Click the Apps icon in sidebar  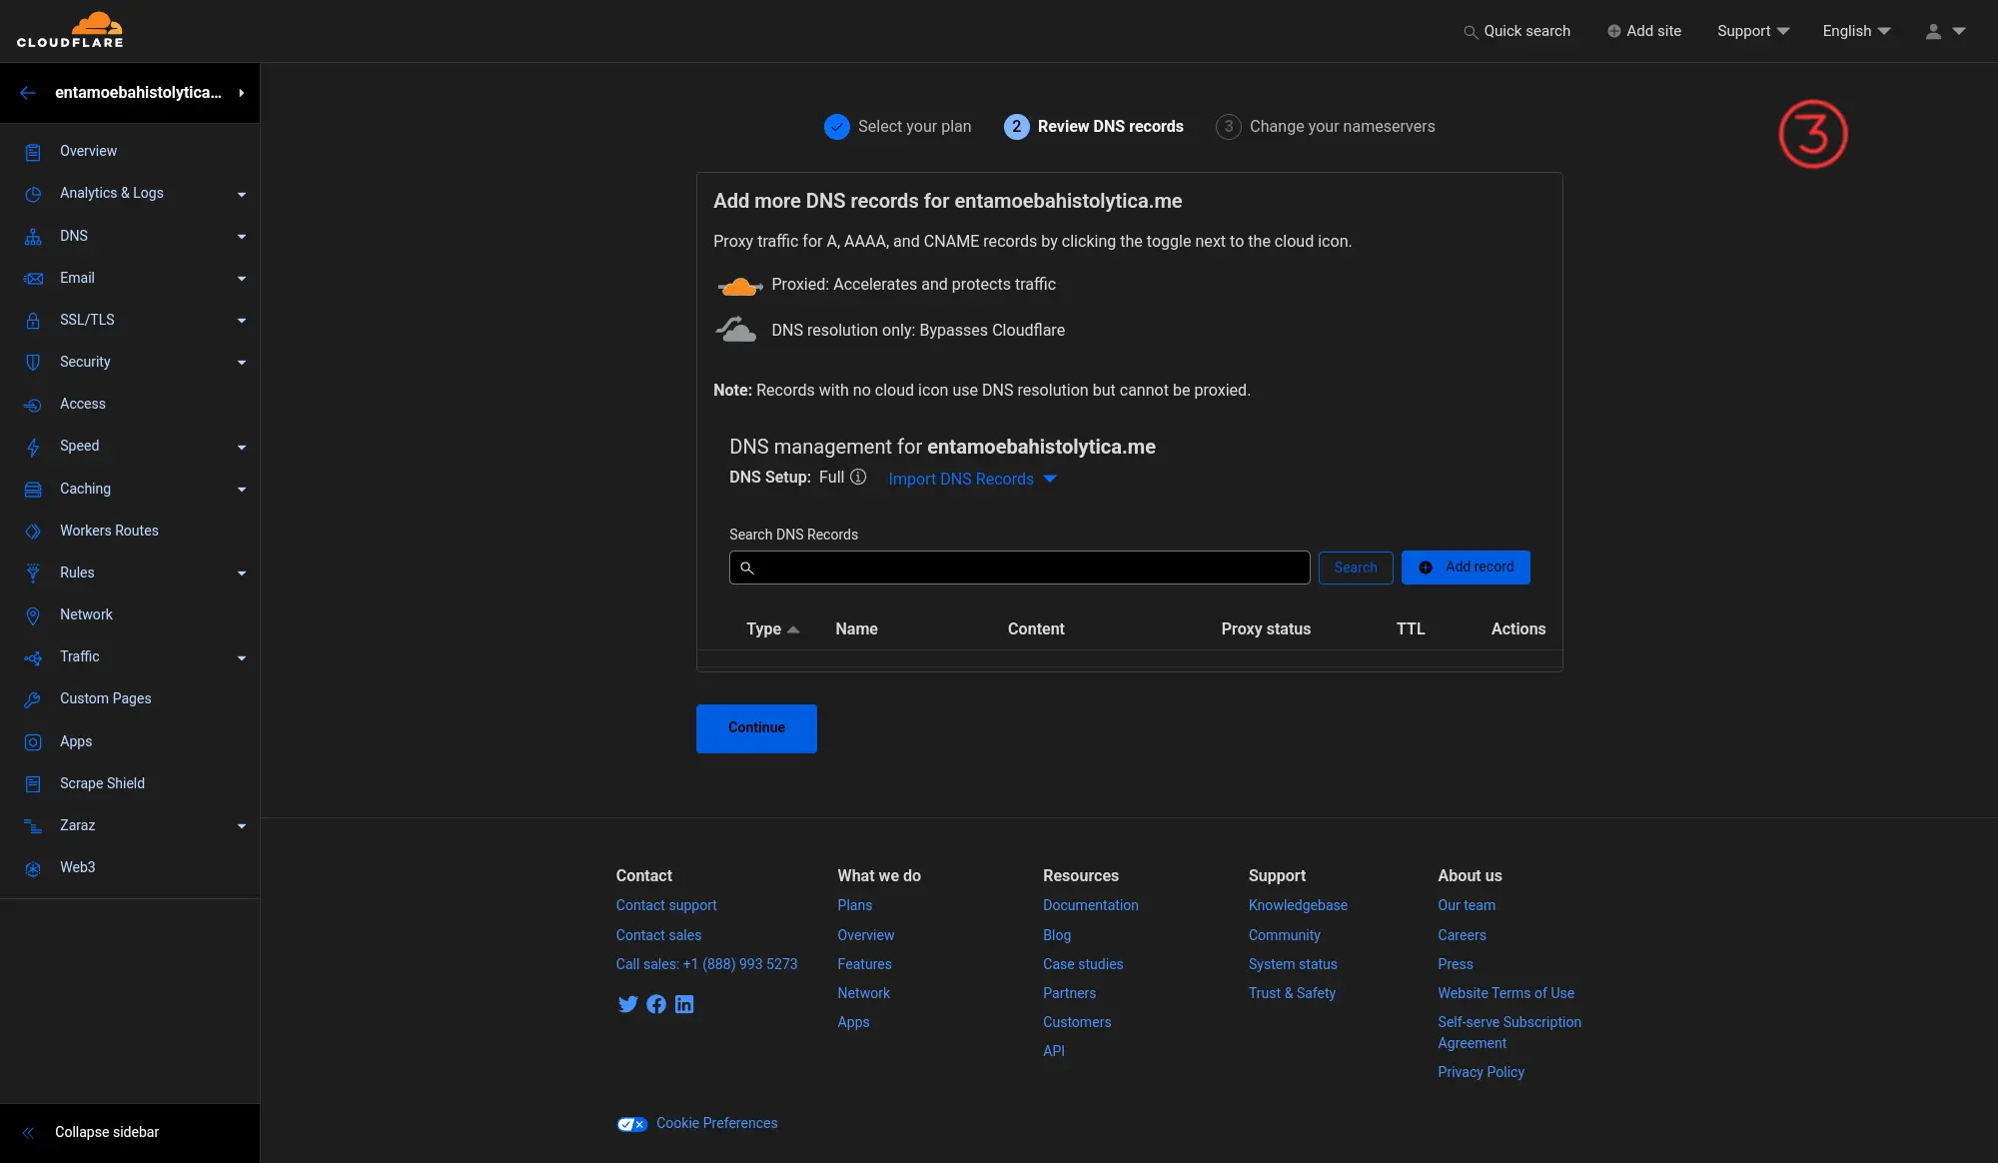(33, 742)
